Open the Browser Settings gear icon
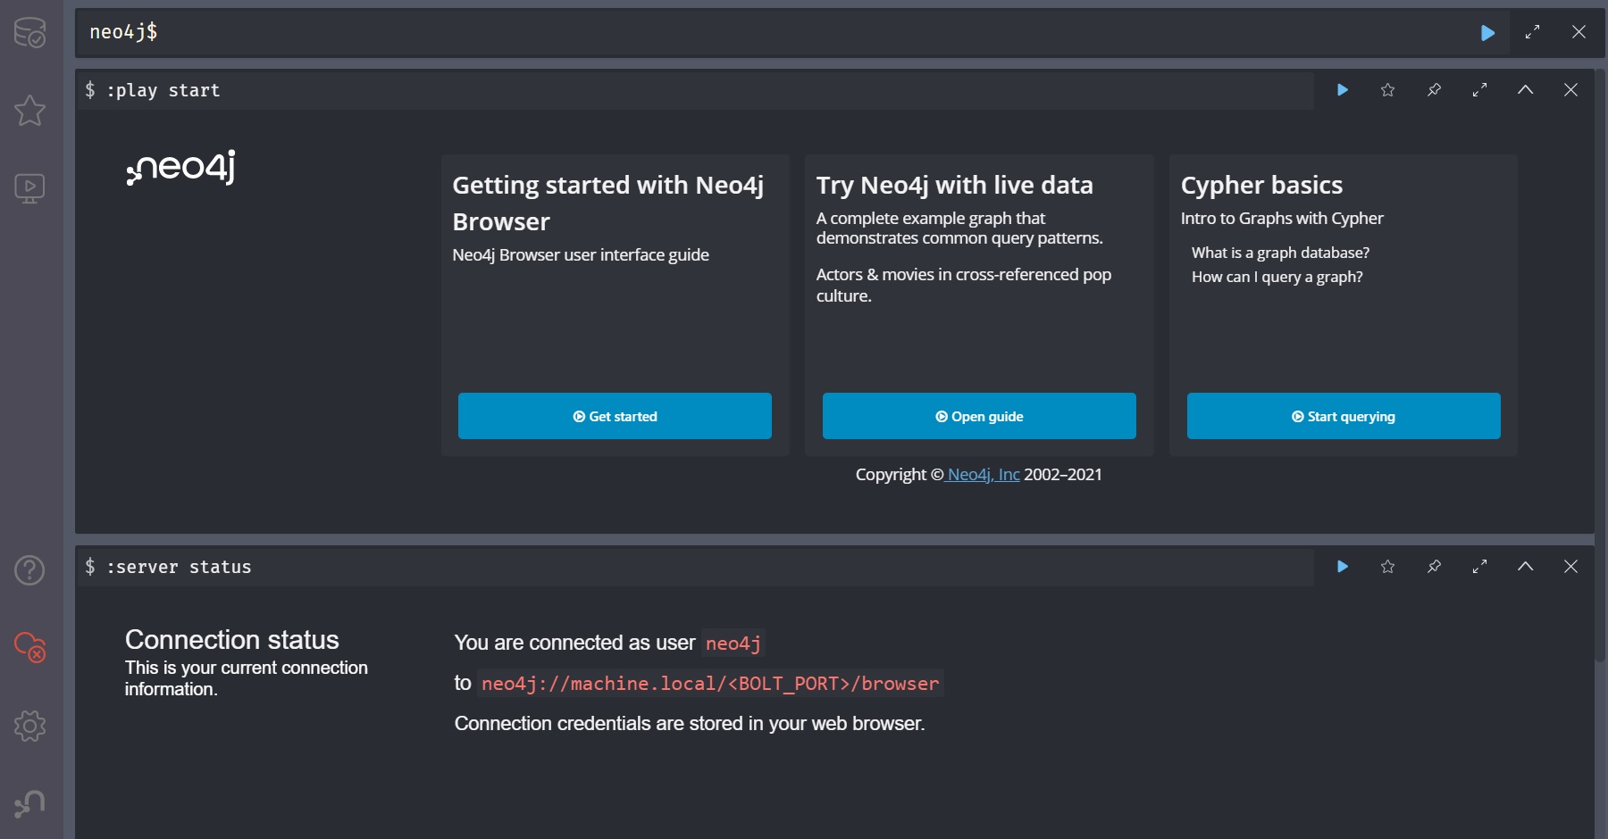The width and height of the screenshot is (1608, 839). pos(30,726)
